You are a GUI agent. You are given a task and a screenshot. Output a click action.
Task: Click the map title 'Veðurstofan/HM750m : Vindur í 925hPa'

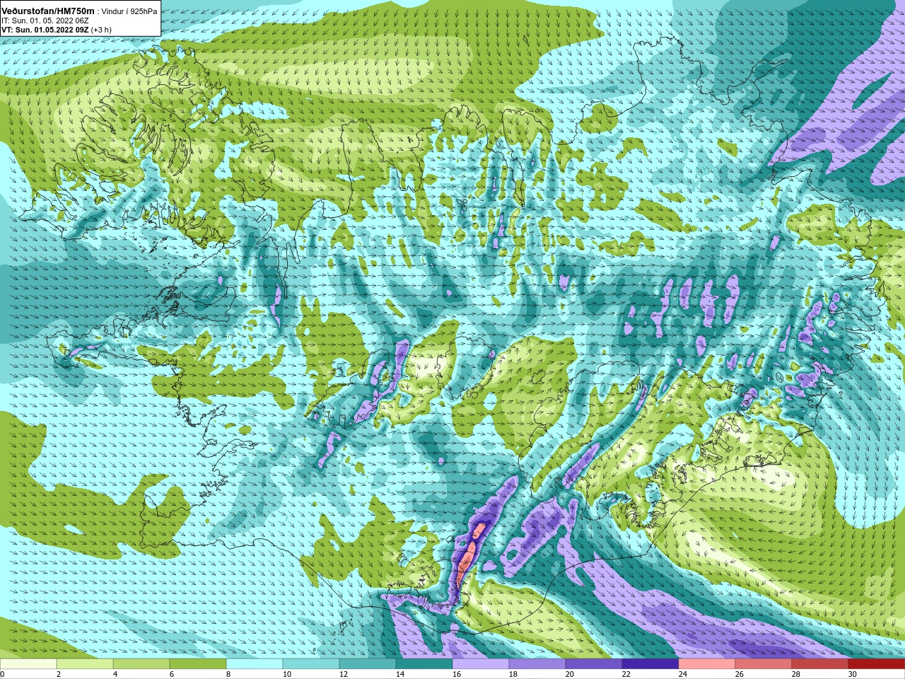tap(79, 11)
